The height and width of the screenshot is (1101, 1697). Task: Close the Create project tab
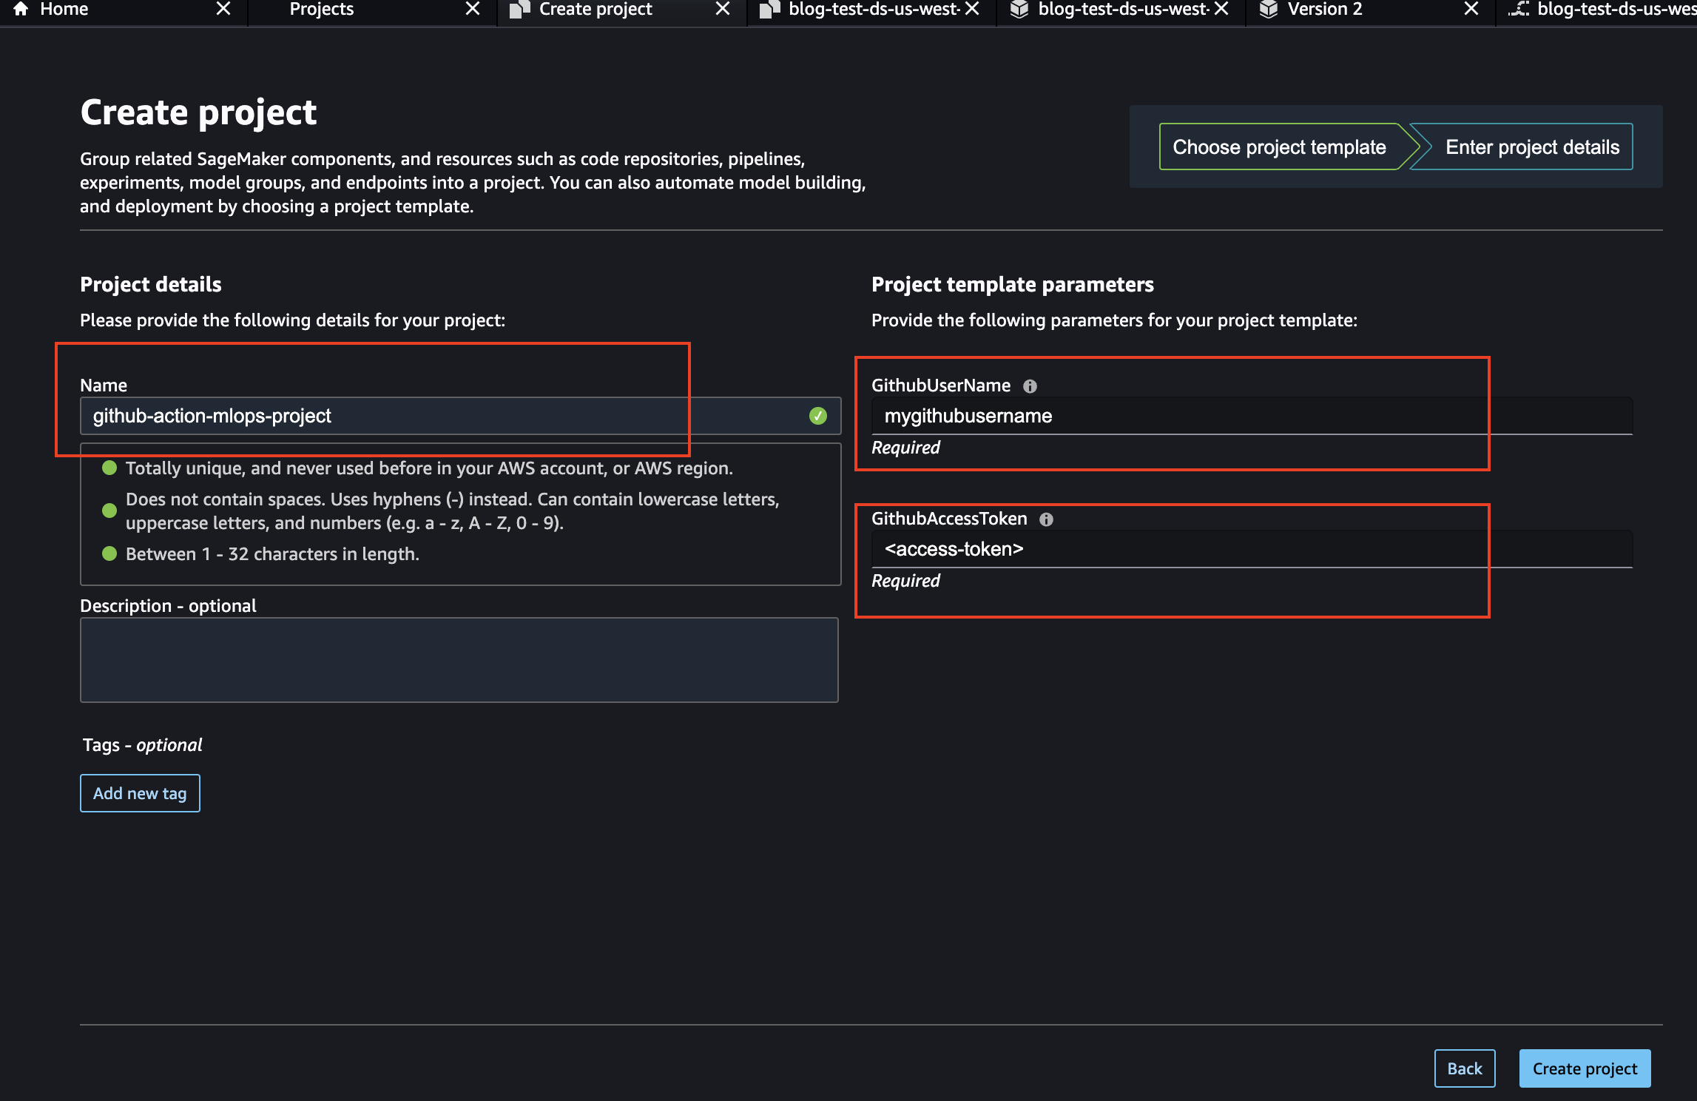click(x=723, y=9)
